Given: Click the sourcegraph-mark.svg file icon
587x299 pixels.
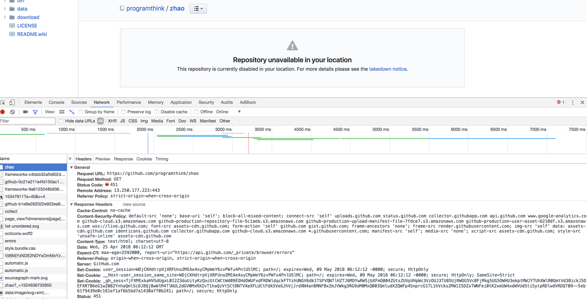Looking at the screenshot, I should pyautogui.click(x=2, y=278).
